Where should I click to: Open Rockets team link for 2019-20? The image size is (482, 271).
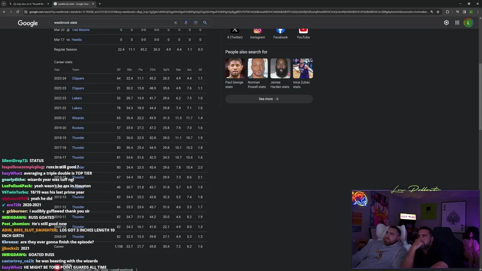pyautogui.click(x=78, y=128)
